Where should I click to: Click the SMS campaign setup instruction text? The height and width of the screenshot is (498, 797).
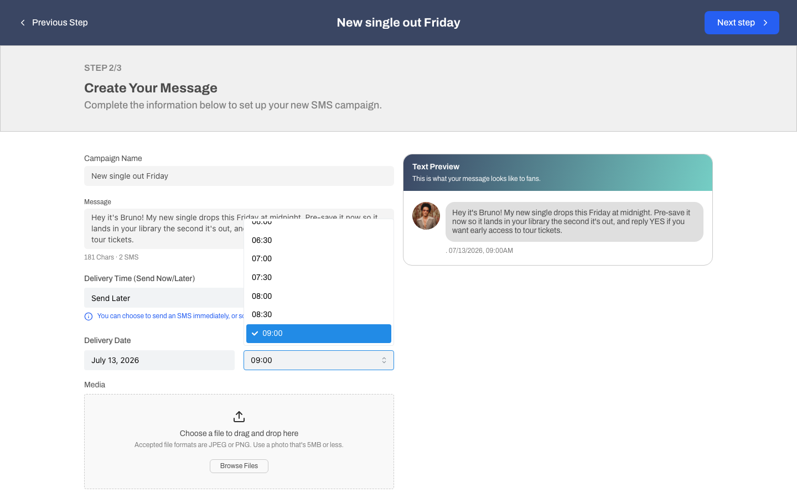(233, 105)
